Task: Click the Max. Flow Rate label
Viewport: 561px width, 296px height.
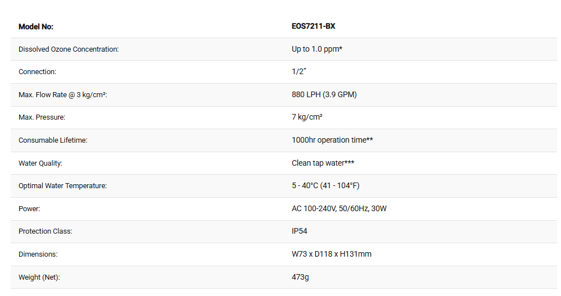Action: (x=63, y=95)
